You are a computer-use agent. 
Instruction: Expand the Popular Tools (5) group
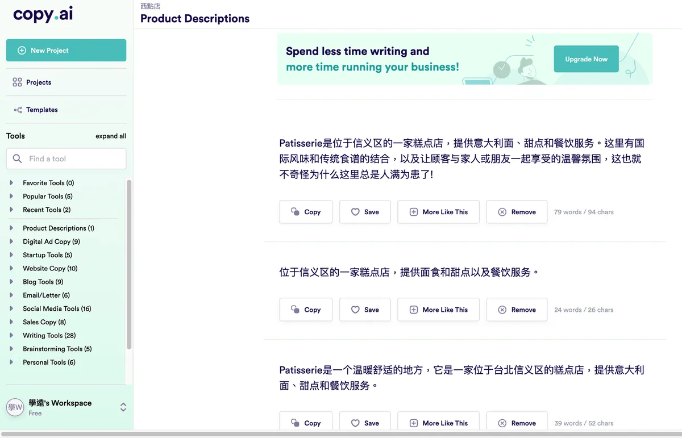11,197
